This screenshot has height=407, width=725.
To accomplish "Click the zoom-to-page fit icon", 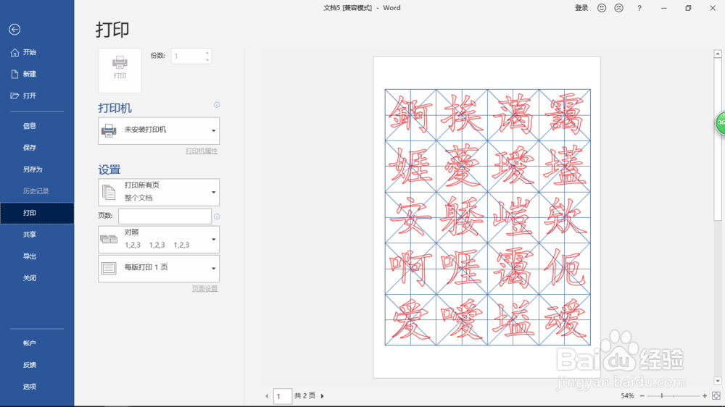I will pyautogui.click(x=716, y=396).
